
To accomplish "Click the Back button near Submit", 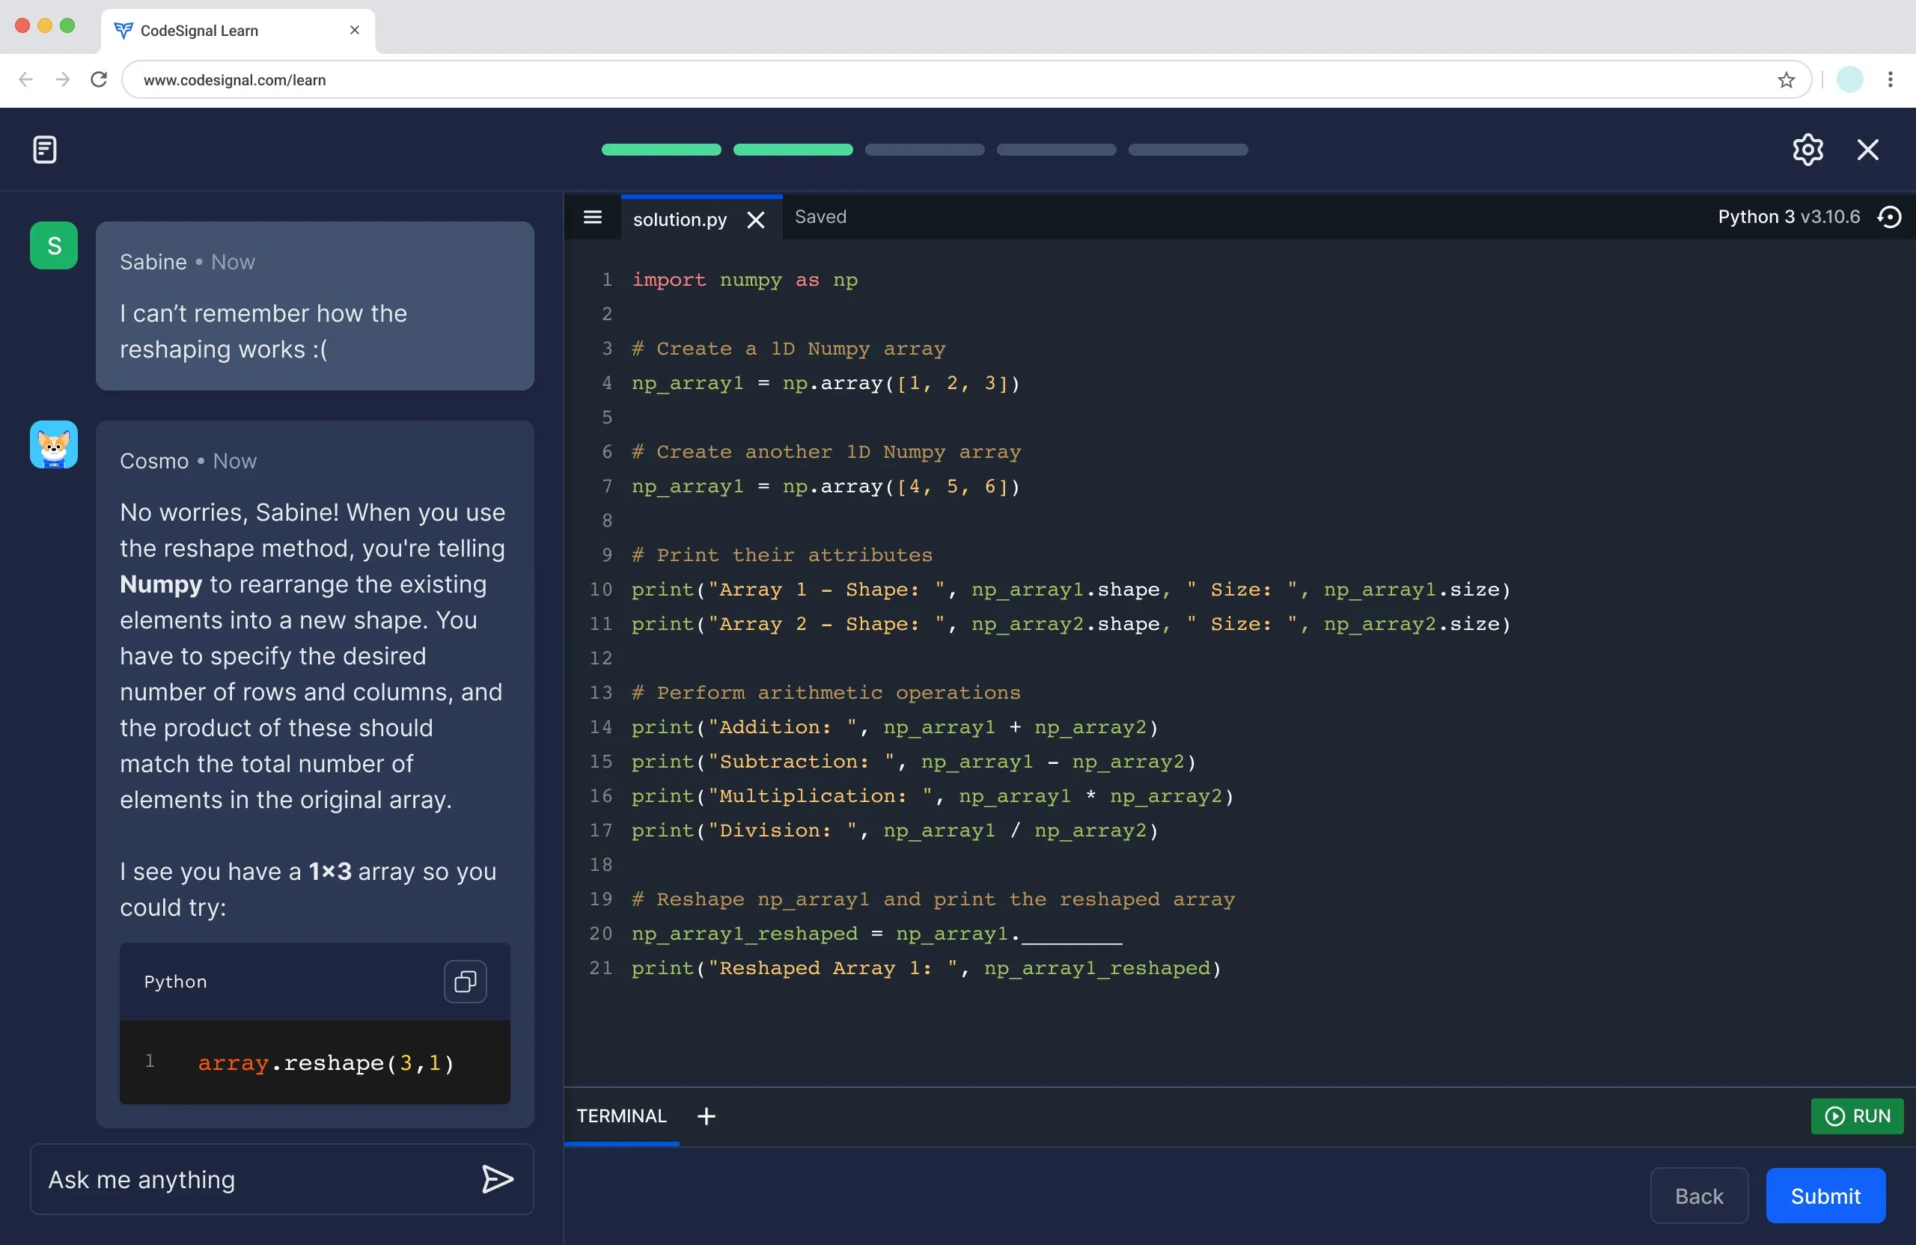I will click(x=1699, y=1195).
